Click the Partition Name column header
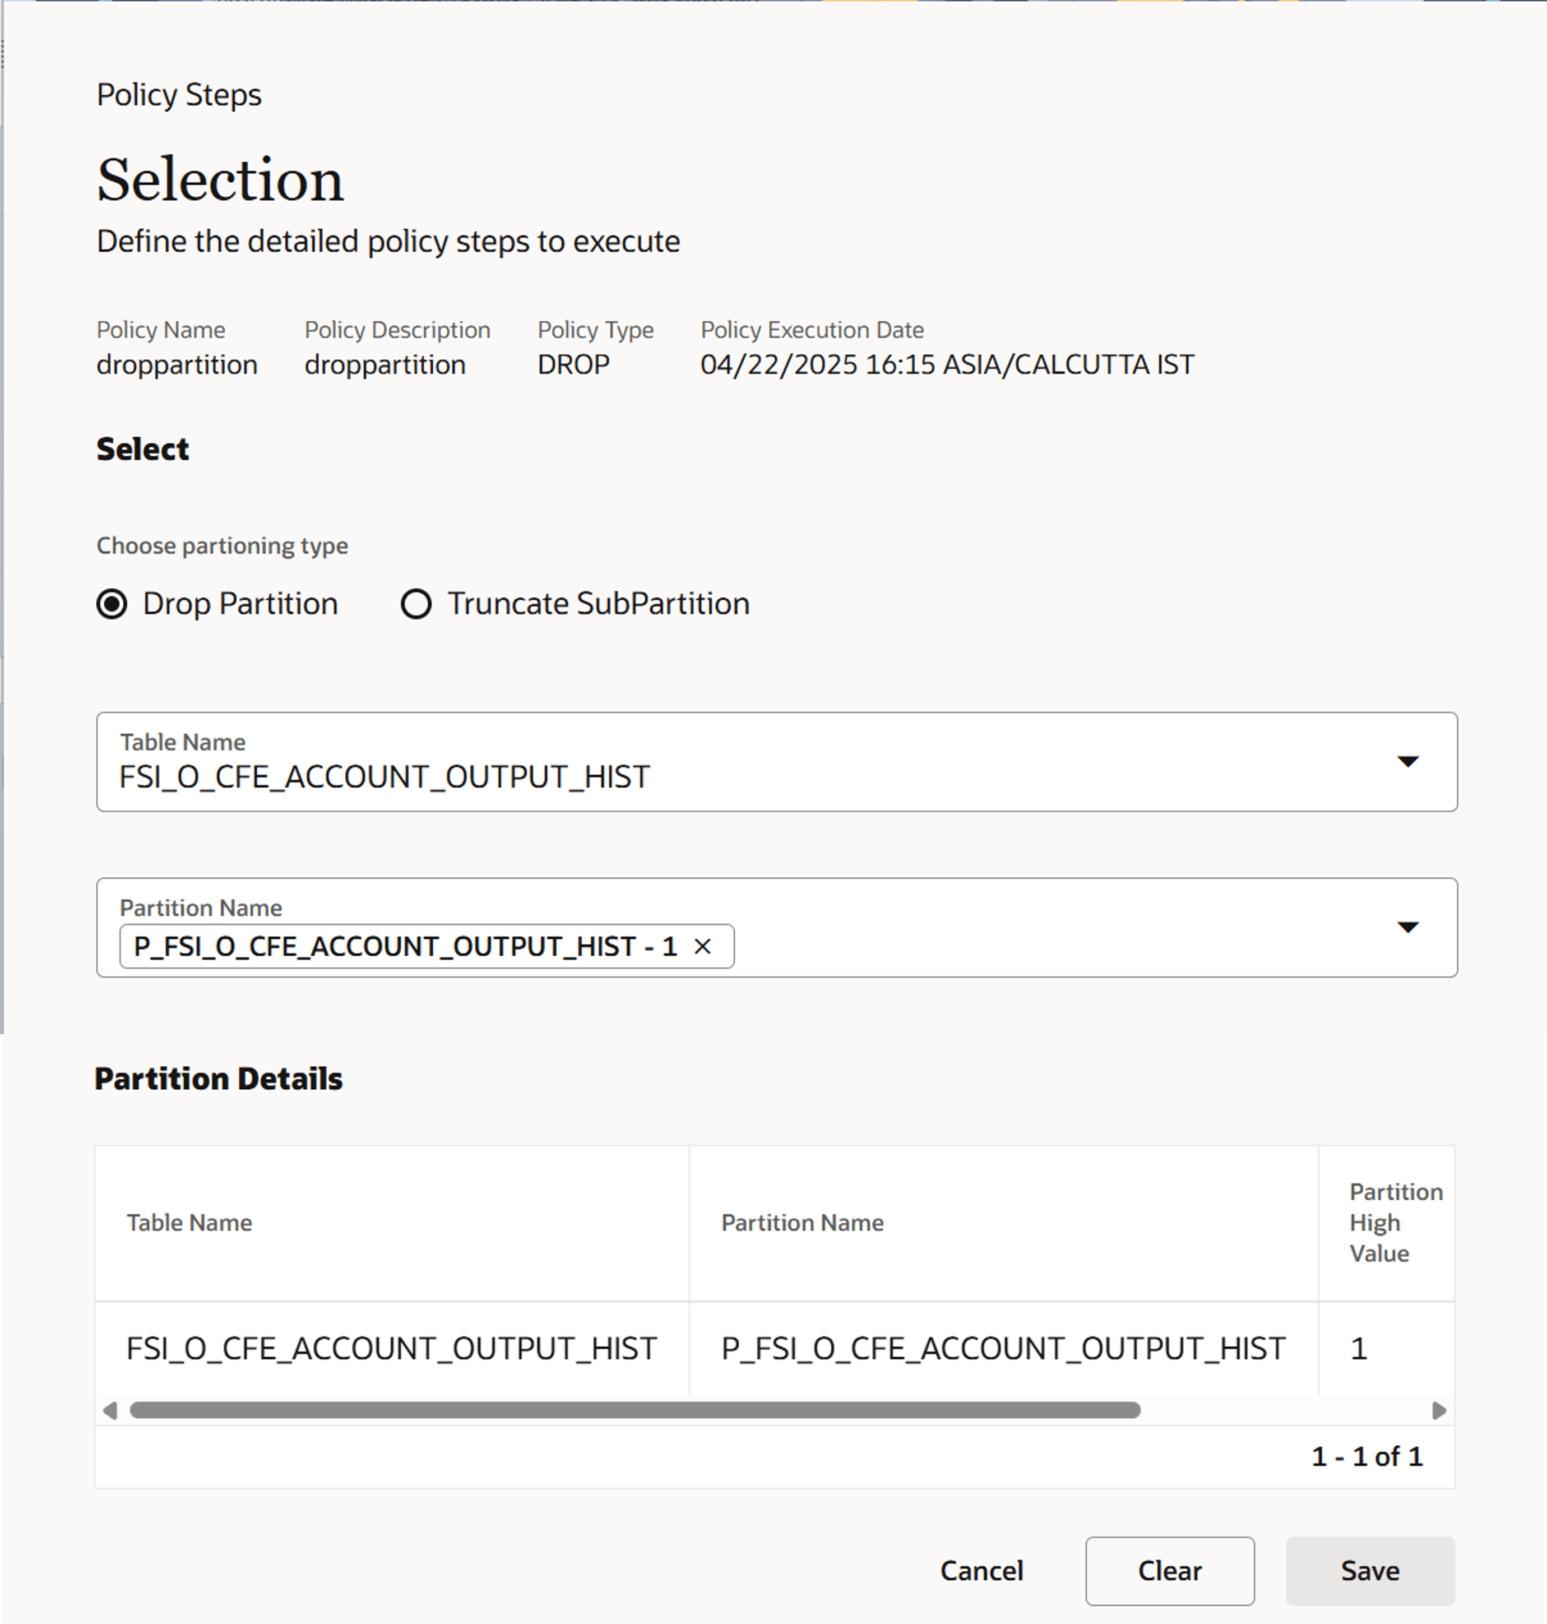 pos(802,1222)
